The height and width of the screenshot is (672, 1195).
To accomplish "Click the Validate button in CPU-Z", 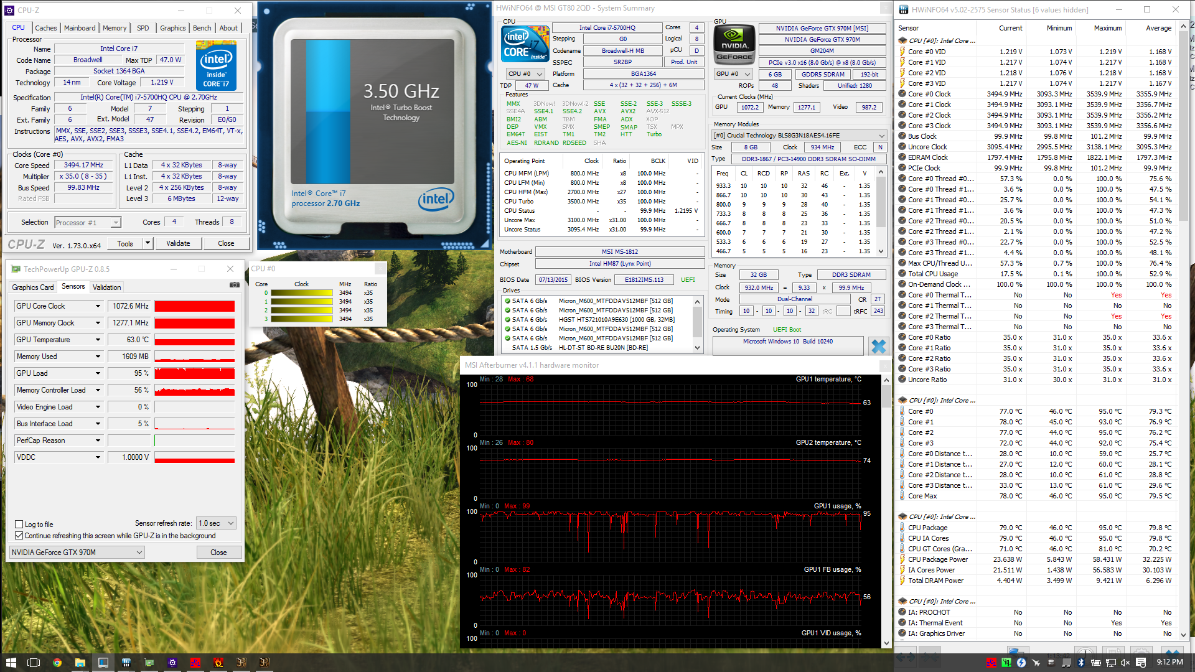I will coord(178,243).
